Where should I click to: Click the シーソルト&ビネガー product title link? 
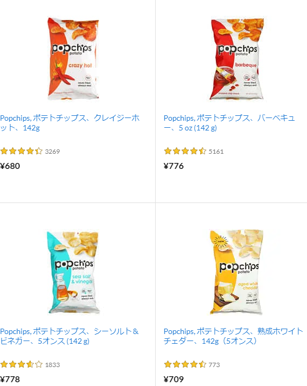[69, 336]
